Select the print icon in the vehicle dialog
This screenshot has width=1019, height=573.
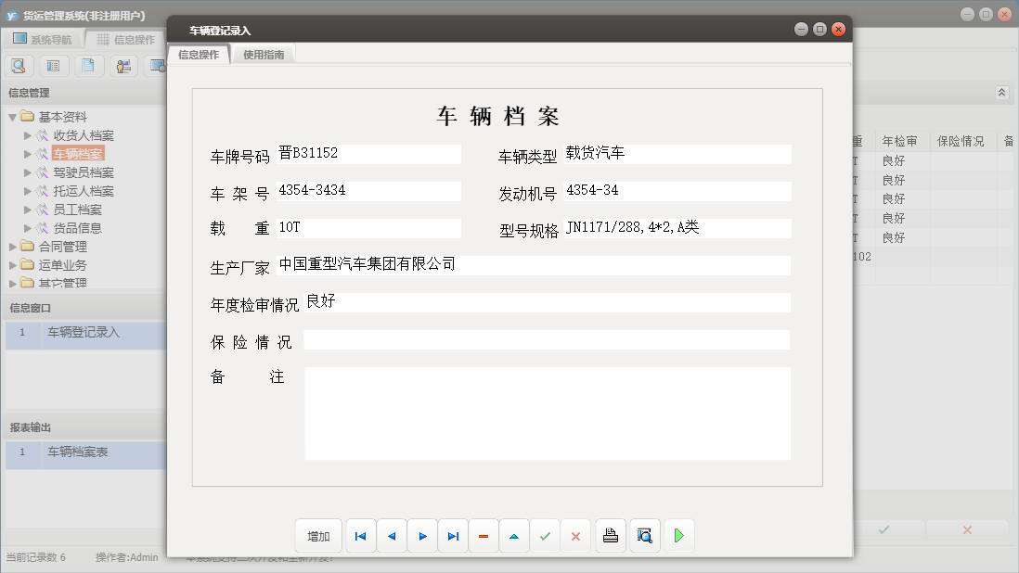(610, 535)
